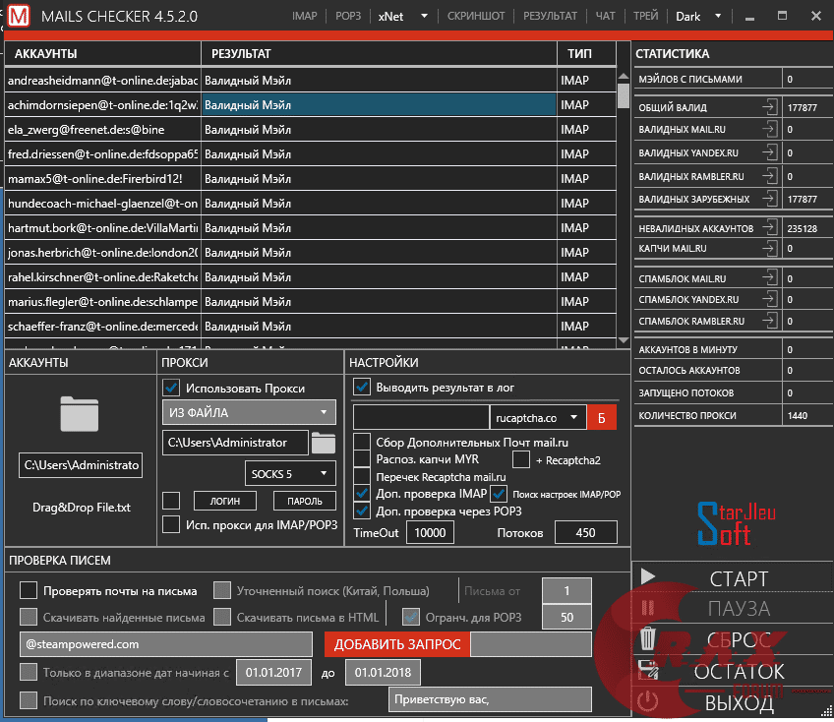
Task: Open РЕЗУЛЬТАТ from the top bar
Action: point(551,15)
